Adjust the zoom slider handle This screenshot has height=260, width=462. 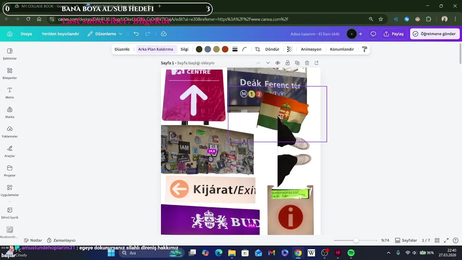(x=356, y=240)
